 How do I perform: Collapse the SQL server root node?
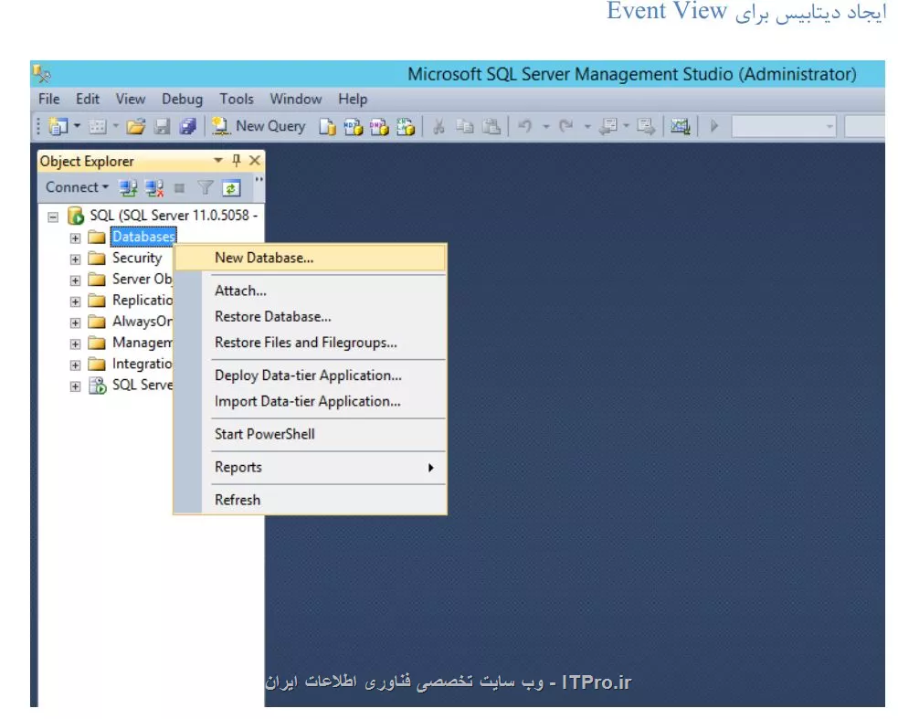[x=53, y=217]
